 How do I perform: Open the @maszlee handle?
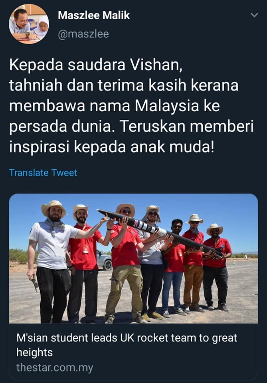[83, 34]
